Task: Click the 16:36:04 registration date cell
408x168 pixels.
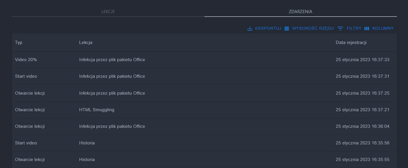Action: [x=363, y=126]
